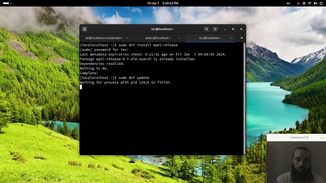Click the '[sudo] password for tec:' line

tap(104, 50)
